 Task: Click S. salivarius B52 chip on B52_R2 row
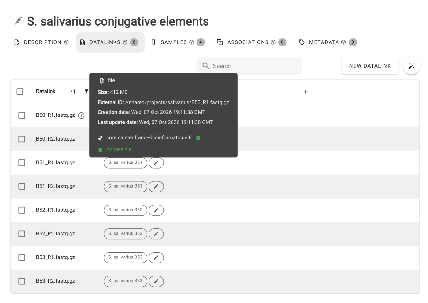click(x=125, y=234)
